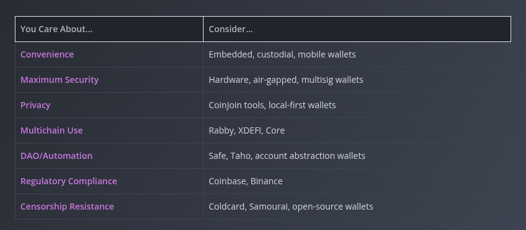This screenshot has width=526, height=230.
Task: Click "Hardware, air-gapped, multisig wallets" text
Action: pyautogui.click(x=286, y=80)
